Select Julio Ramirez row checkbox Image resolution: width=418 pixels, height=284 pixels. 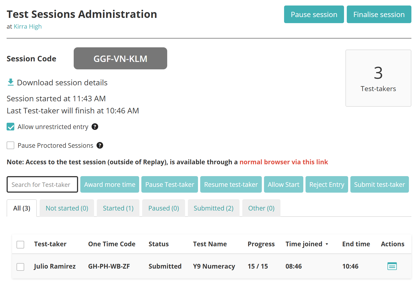pos(20,267)
